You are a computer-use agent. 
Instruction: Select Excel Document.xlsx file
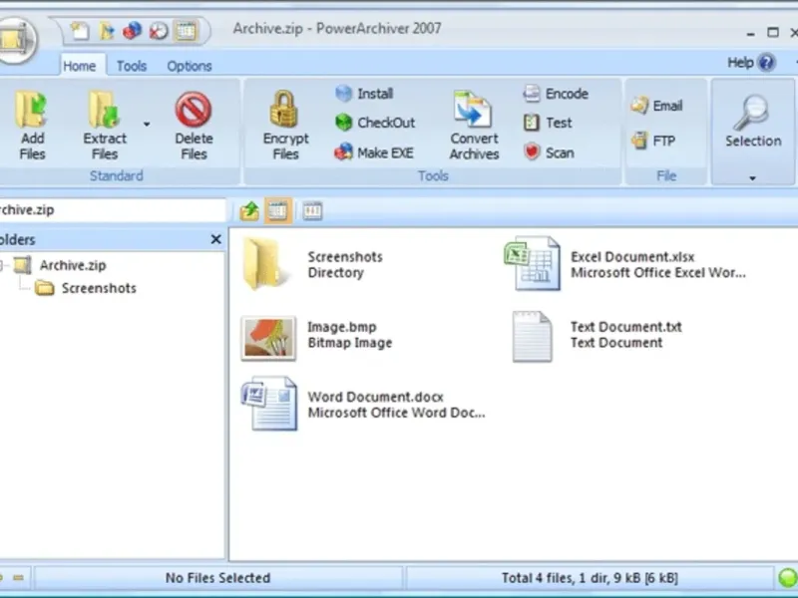click(625, 264)
